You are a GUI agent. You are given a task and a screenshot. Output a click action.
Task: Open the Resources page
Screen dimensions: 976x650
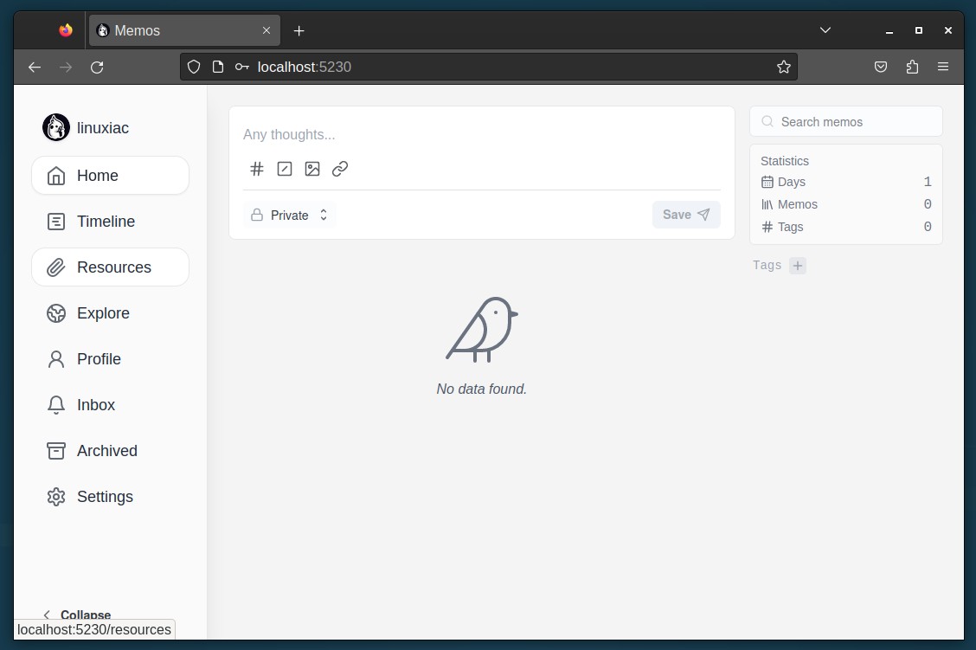pyautogui.click(x=110, y=267)
